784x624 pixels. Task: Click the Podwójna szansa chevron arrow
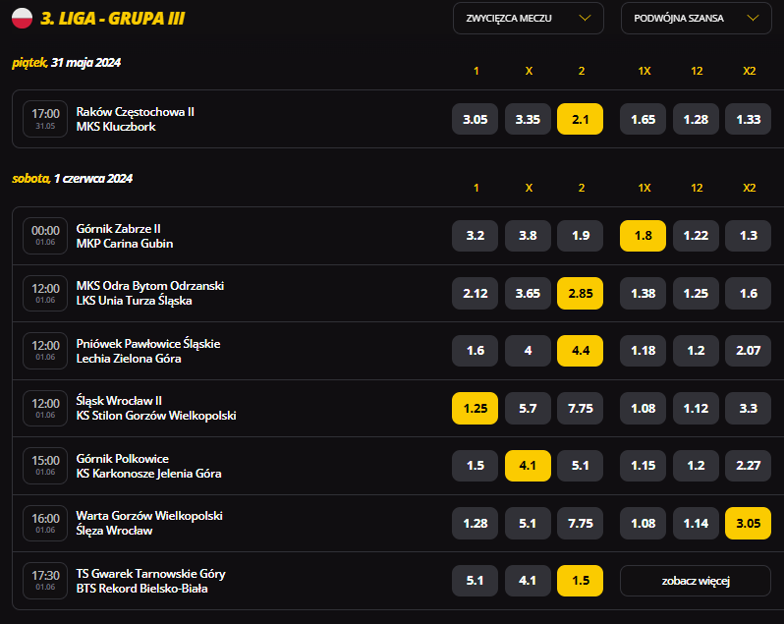tap(753, 19)
